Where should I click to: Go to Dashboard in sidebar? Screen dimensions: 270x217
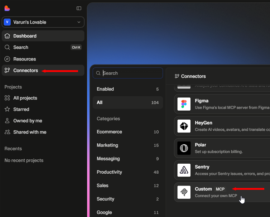[x=43, y=36]
